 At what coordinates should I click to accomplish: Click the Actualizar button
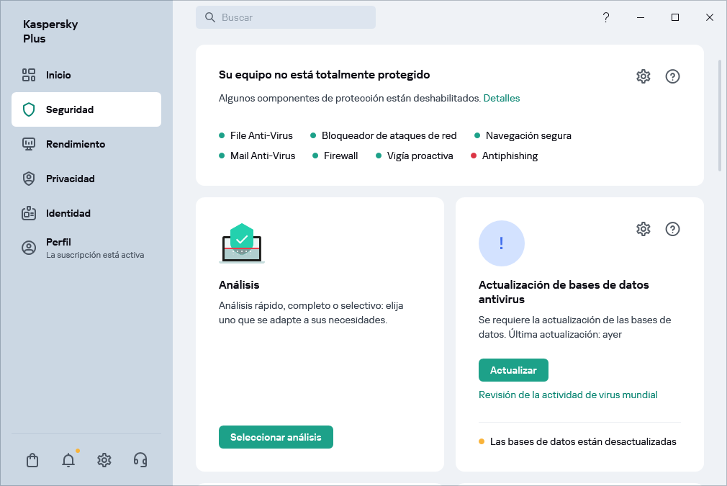[x=513, y=369]
